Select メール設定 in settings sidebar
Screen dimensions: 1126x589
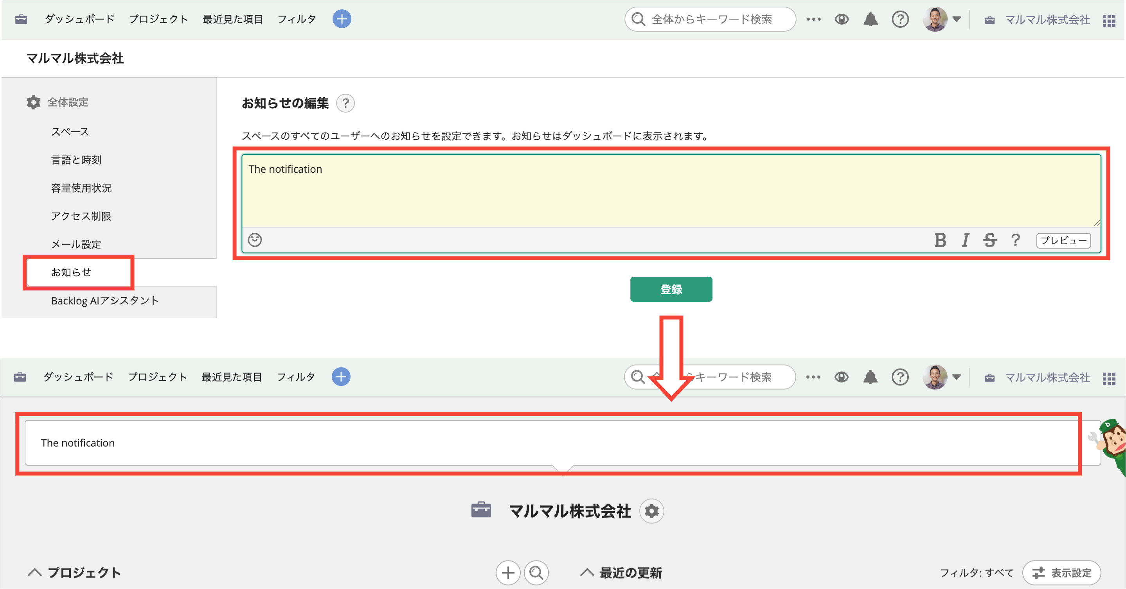[x=76, y=244]
